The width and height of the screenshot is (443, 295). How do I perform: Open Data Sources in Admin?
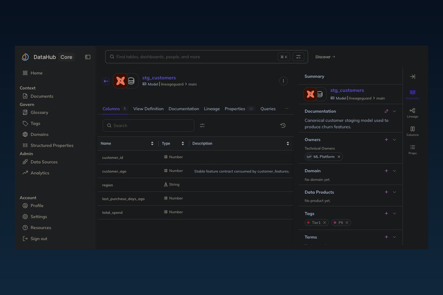click(x=40, y=162)
